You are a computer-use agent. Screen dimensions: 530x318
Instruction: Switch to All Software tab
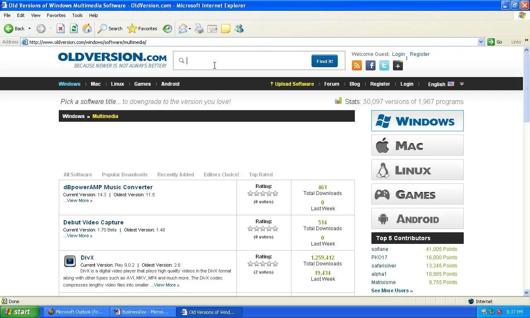pos(78,174)
